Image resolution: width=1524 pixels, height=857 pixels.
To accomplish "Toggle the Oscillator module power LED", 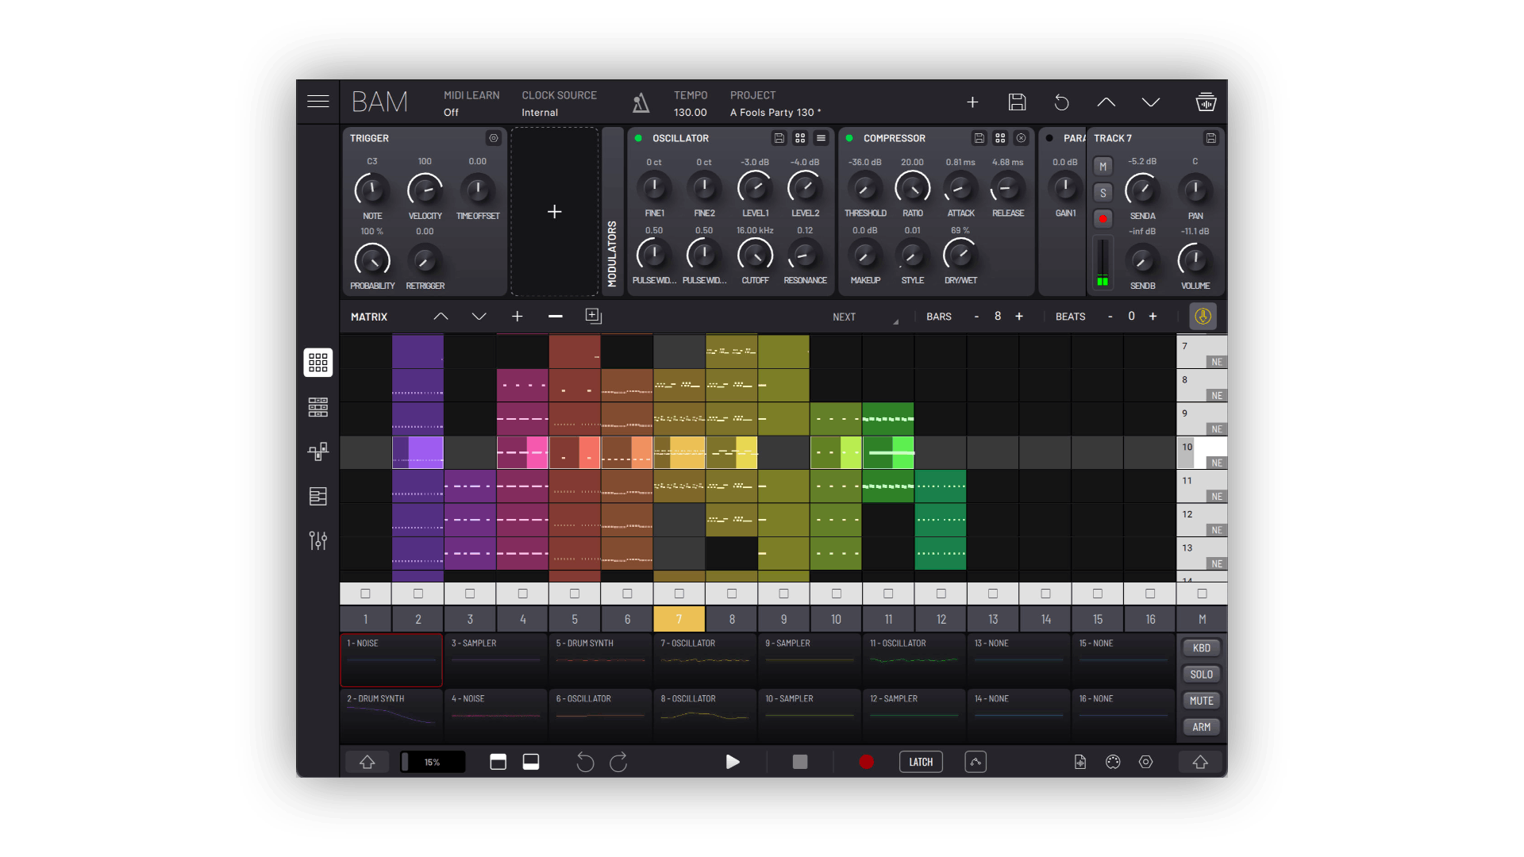I will pyautogui.click(x=638, y=138).
